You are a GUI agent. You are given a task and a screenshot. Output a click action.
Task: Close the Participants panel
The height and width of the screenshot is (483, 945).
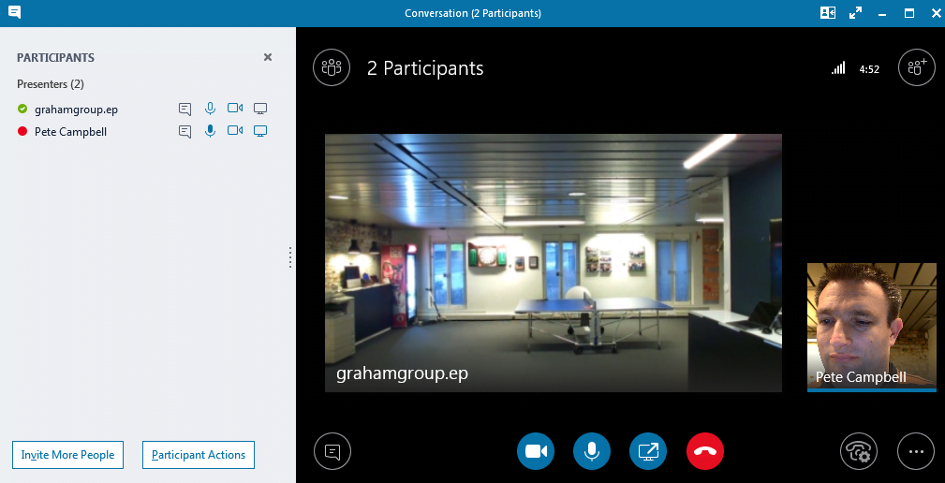(x=268, y=57)
